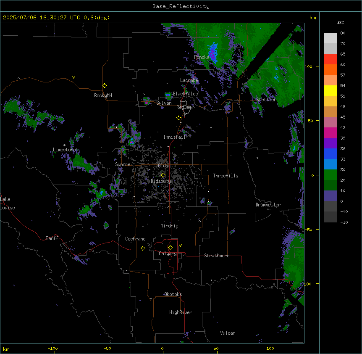
Task: Click the Sundre town label
Action: point(123,164)
